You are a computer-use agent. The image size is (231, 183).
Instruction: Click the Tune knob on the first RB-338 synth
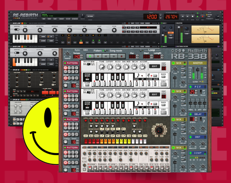click(x=102, y=67)
